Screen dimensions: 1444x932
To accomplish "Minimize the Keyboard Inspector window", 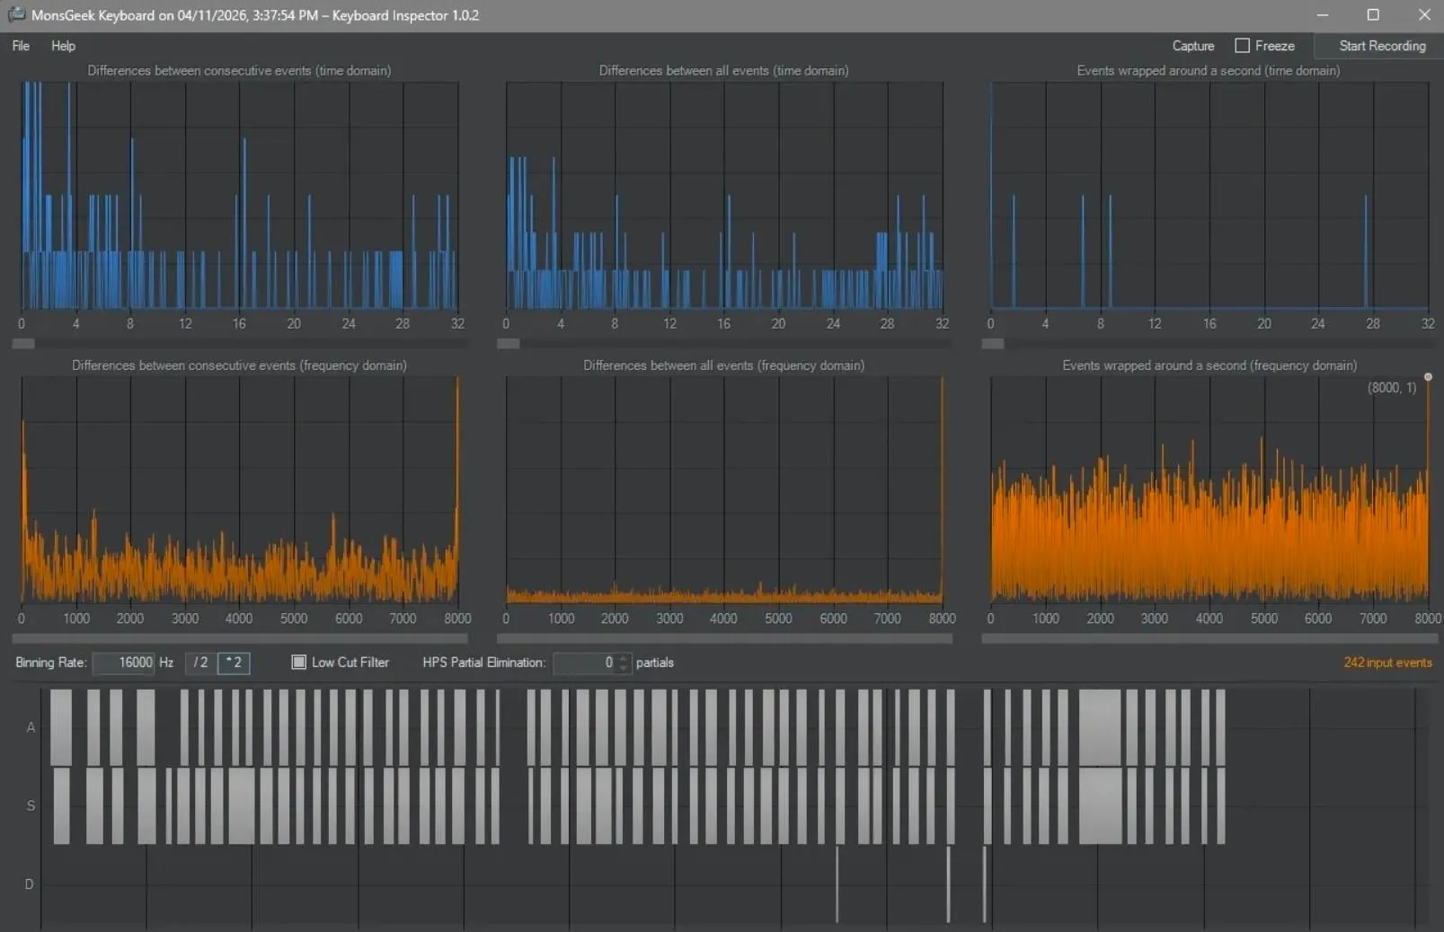I will (x=1322, y=14).
